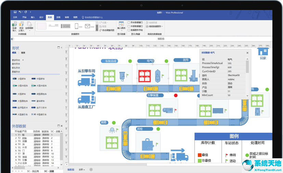283x173 pixels.
Task: Expand the 更多形状 More Shapes arrow
Action: tap(23, 60)
